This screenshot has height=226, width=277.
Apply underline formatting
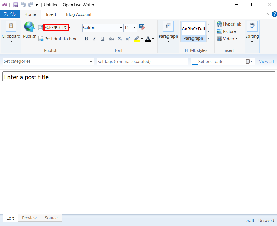(x=103, y=39)
